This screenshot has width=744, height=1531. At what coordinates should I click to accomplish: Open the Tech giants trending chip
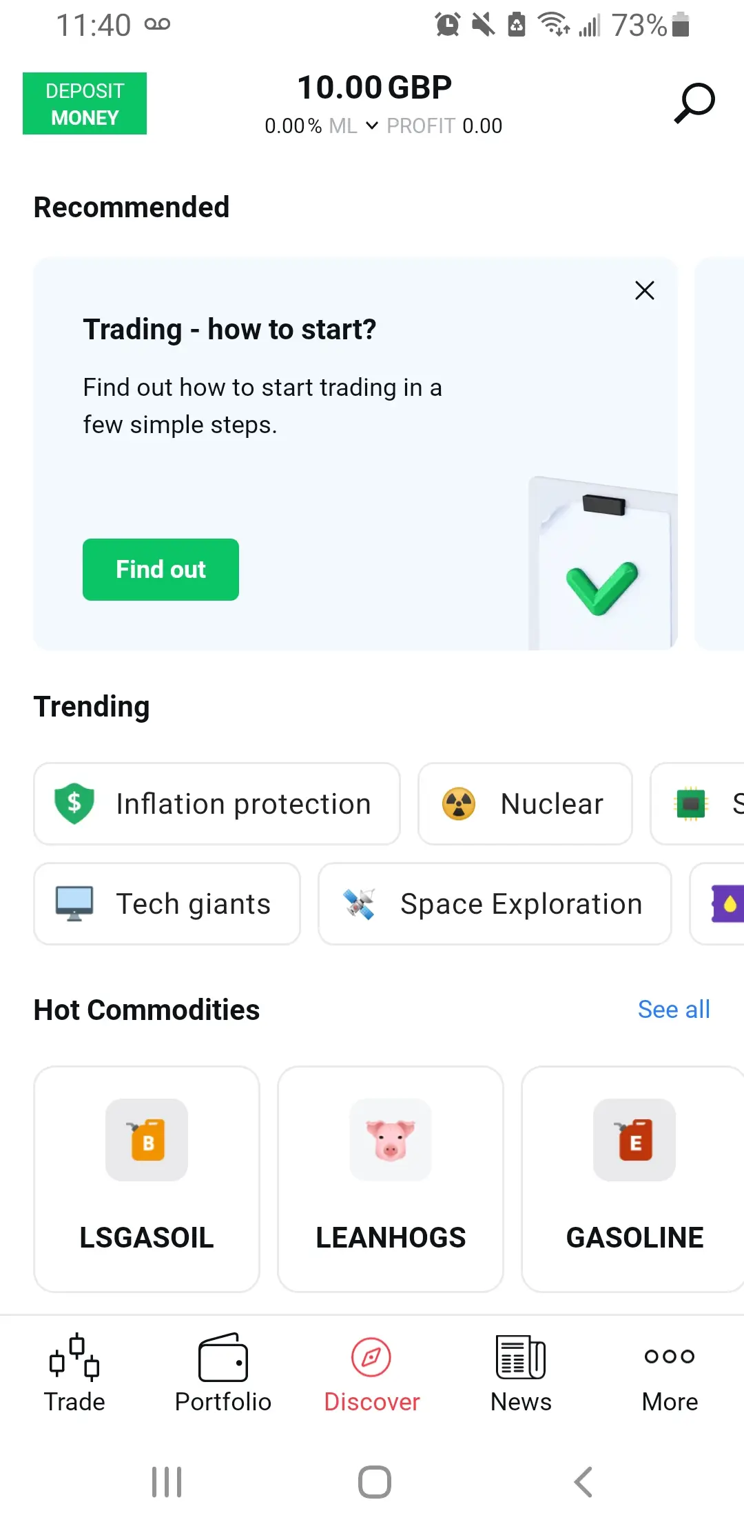tap(167, 903)
